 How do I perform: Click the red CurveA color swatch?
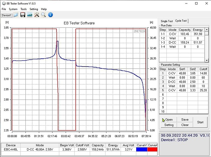coord(153,149)
